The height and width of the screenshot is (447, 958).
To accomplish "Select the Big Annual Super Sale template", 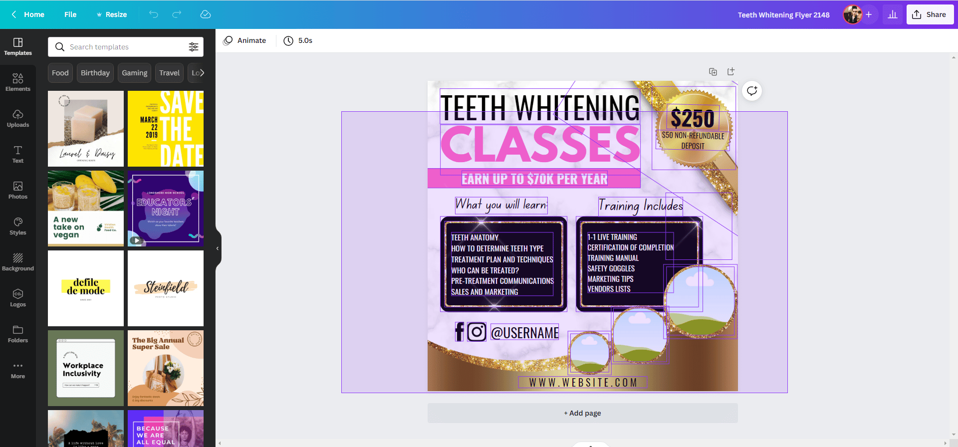I will pyautogui.click(x=166, y=368).
